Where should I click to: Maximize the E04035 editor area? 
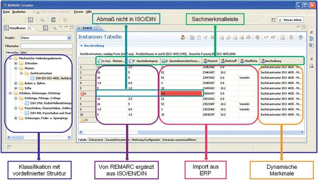click(x=304, y=27)
